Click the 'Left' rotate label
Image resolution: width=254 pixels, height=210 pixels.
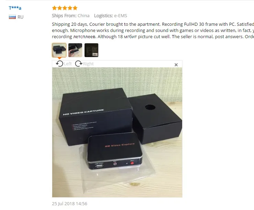(x=68, y=64)
